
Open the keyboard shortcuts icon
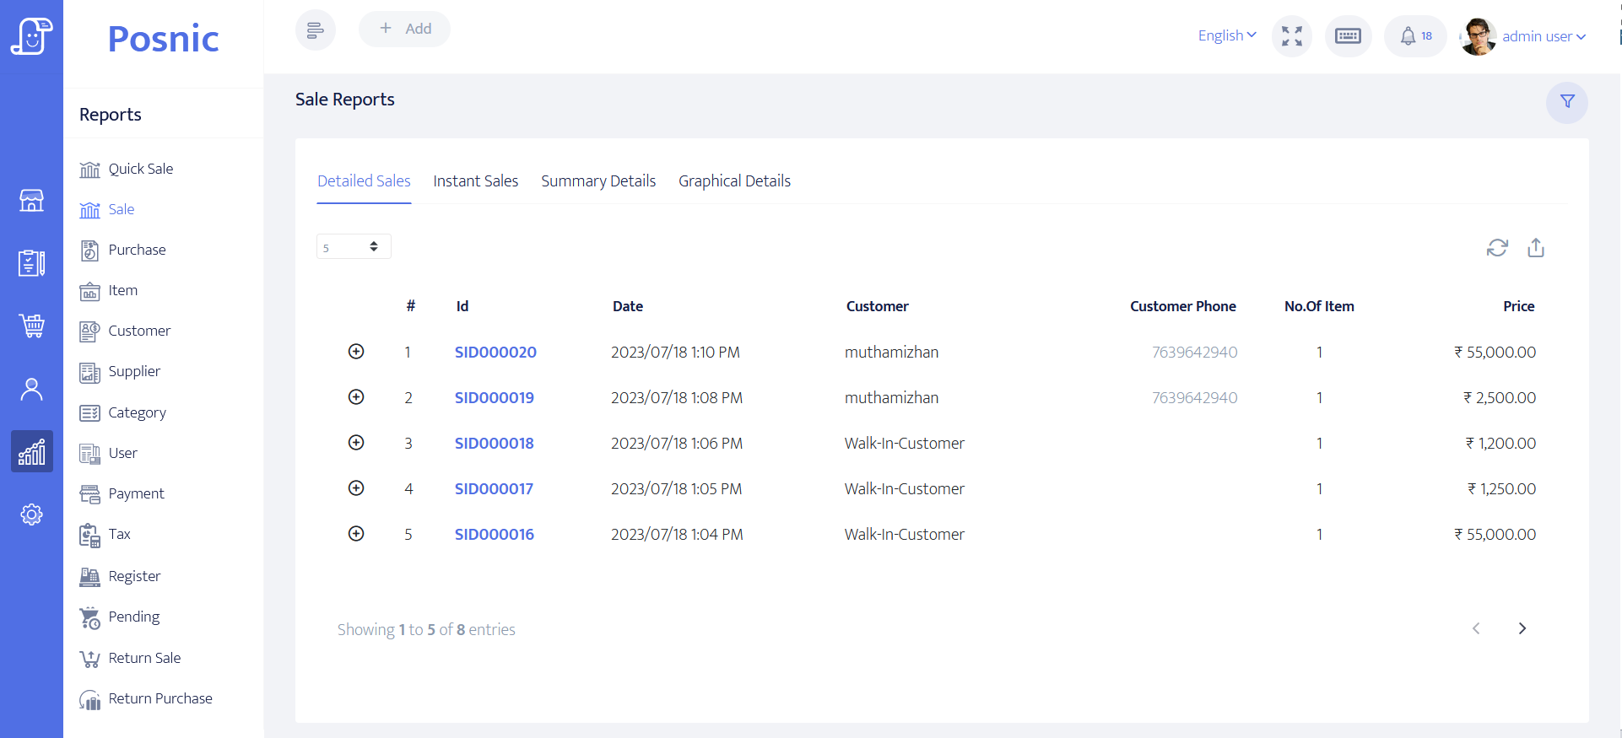click(1348, 36)
